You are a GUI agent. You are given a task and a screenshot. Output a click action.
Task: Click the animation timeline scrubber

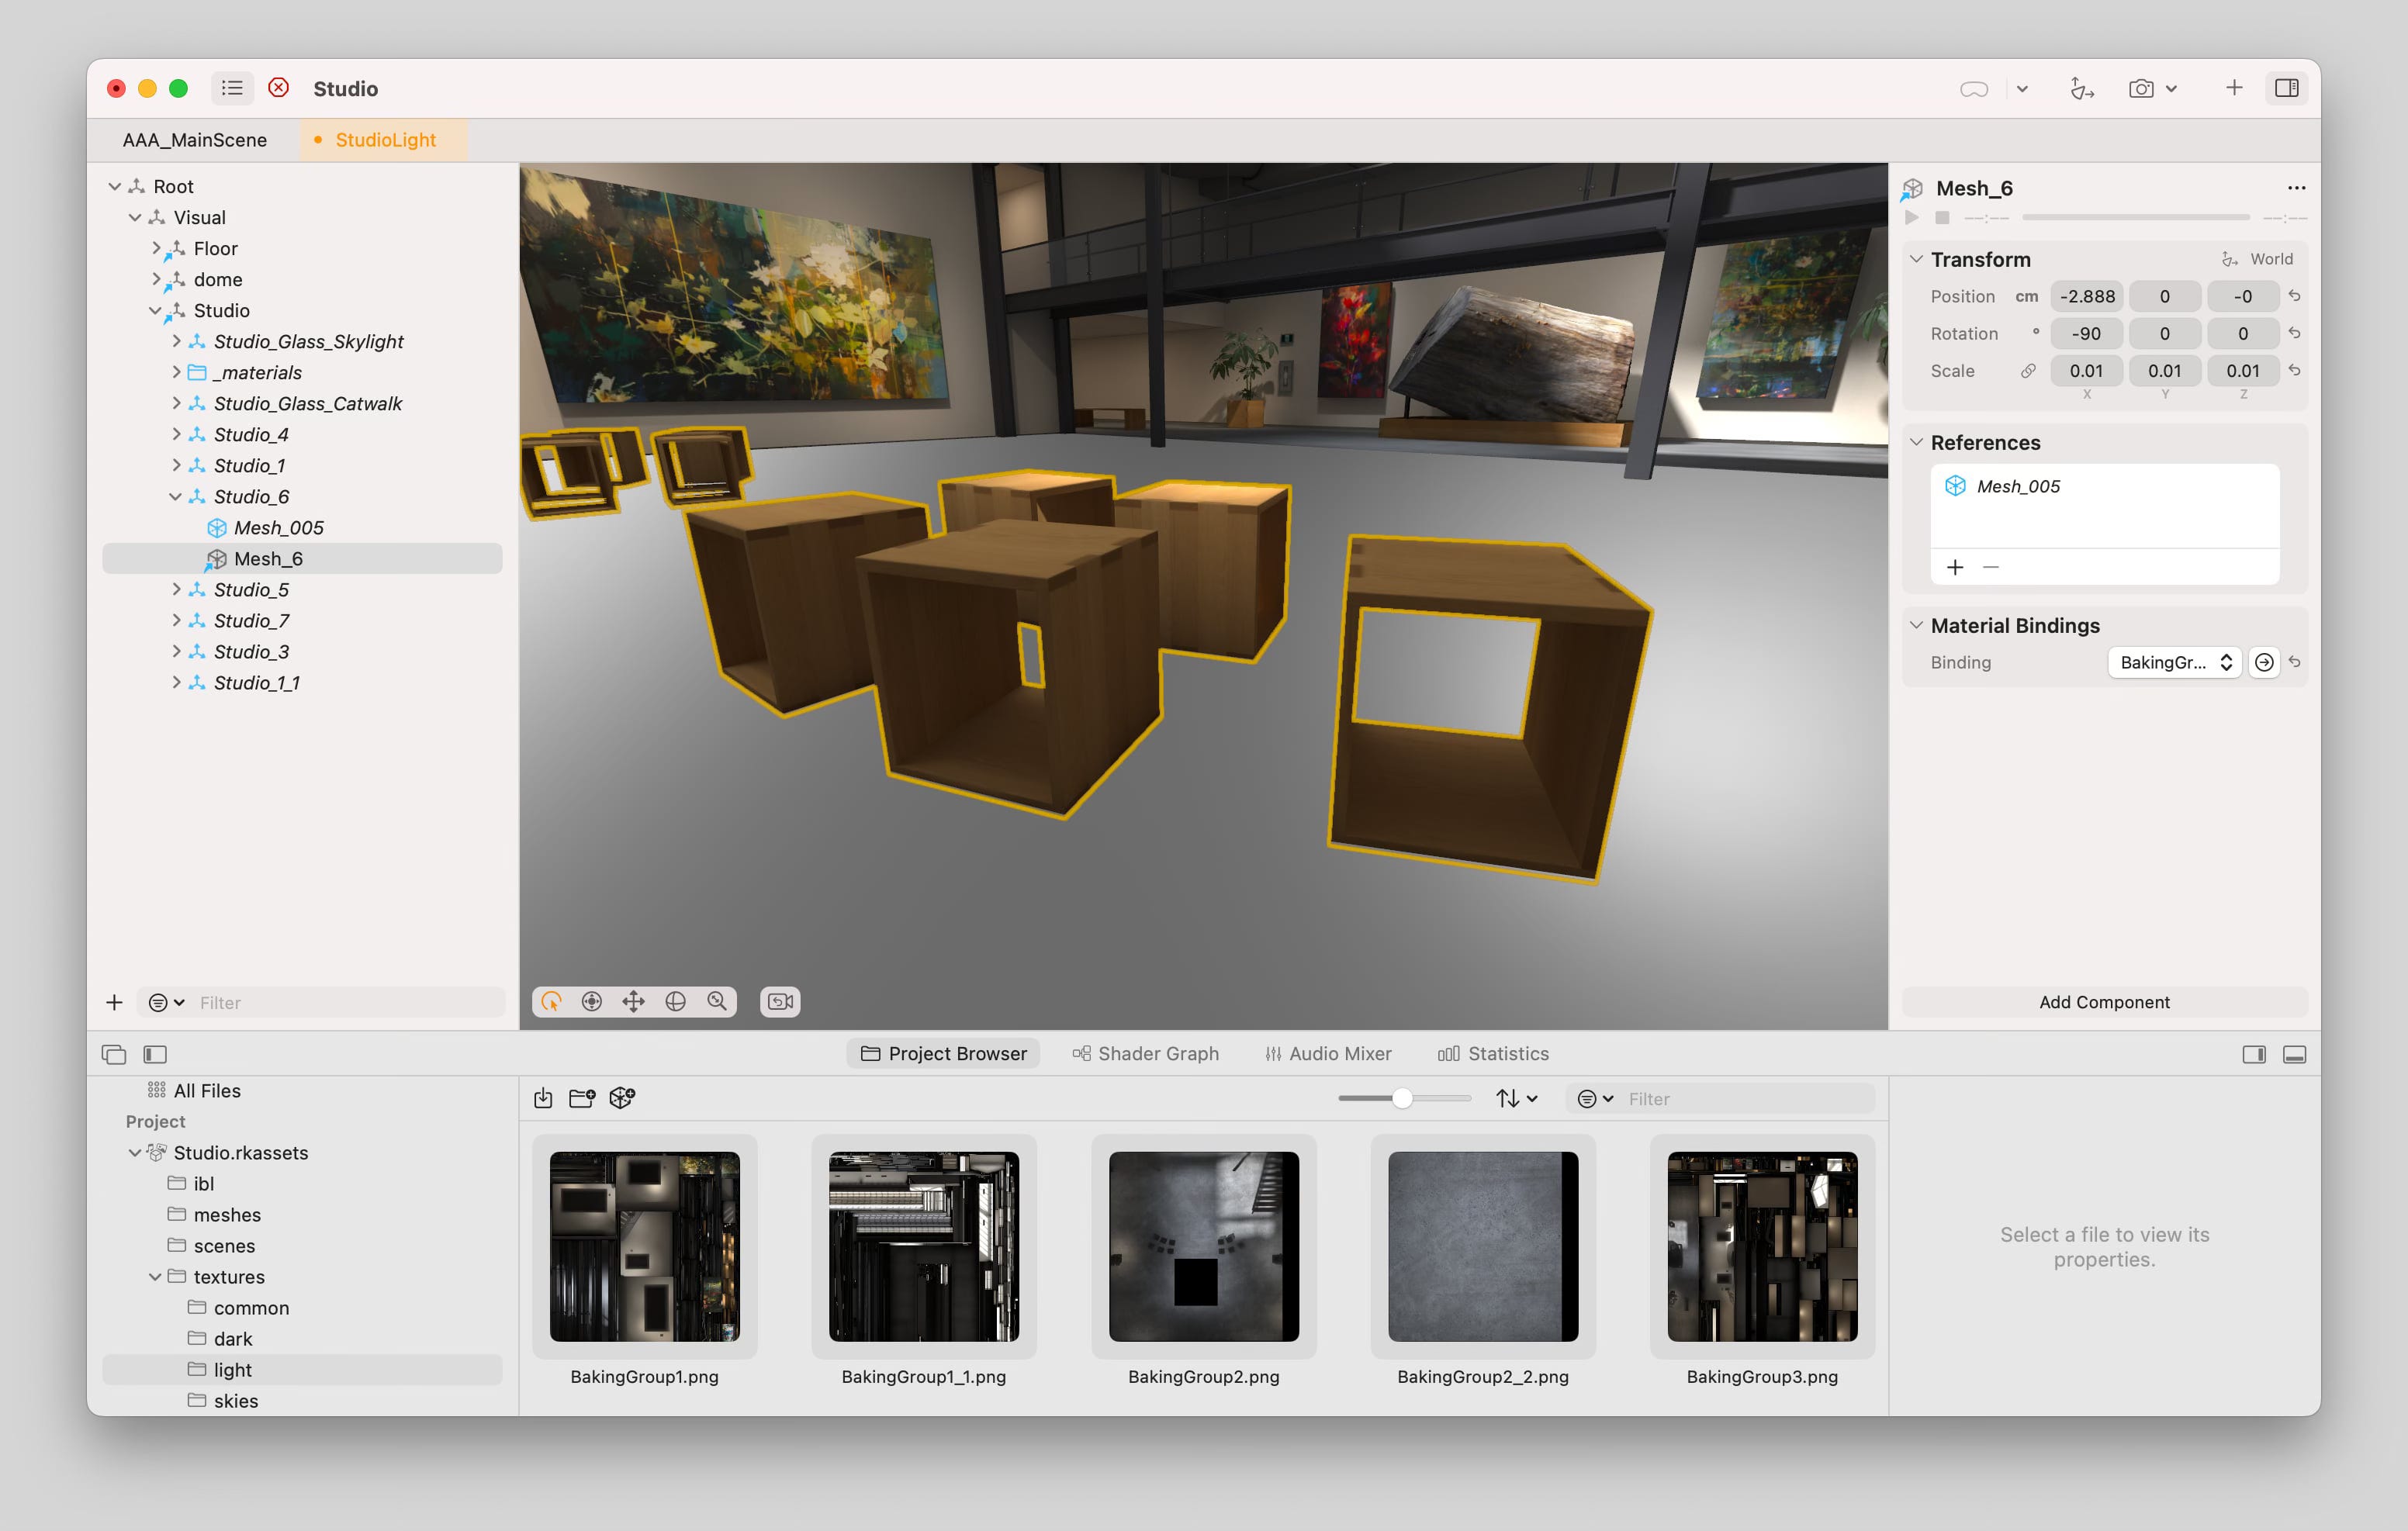click(x=2135, y=217)
